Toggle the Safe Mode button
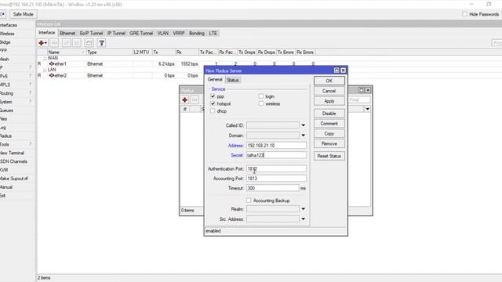502x282 pixels. pyautogui.click(x=23, y=14)
